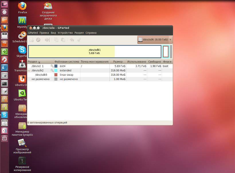The height and width of the screenshot is (173, 235).
Task: Open the Firefox desktop icon
Action: [x=22, y=8]
